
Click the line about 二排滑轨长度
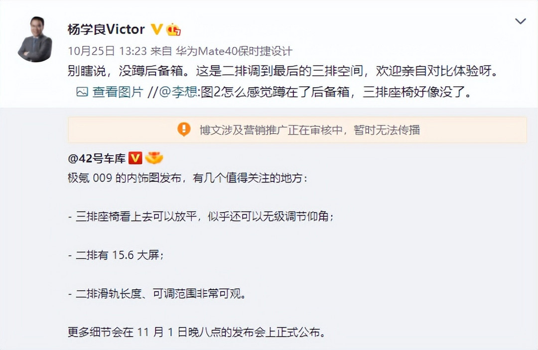tap(157, 294)
